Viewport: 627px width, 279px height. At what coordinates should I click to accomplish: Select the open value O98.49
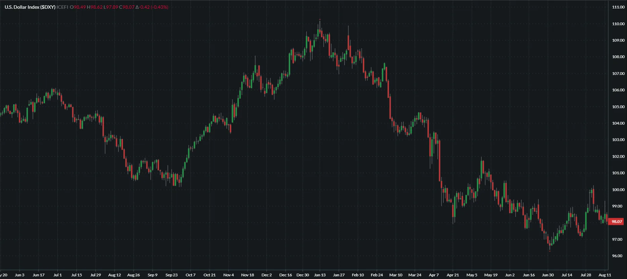(x=78, y=7)
